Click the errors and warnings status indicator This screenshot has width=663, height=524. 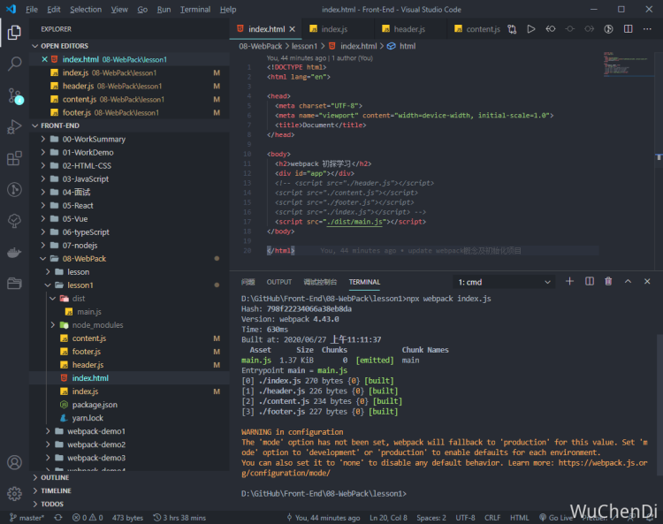88,518
